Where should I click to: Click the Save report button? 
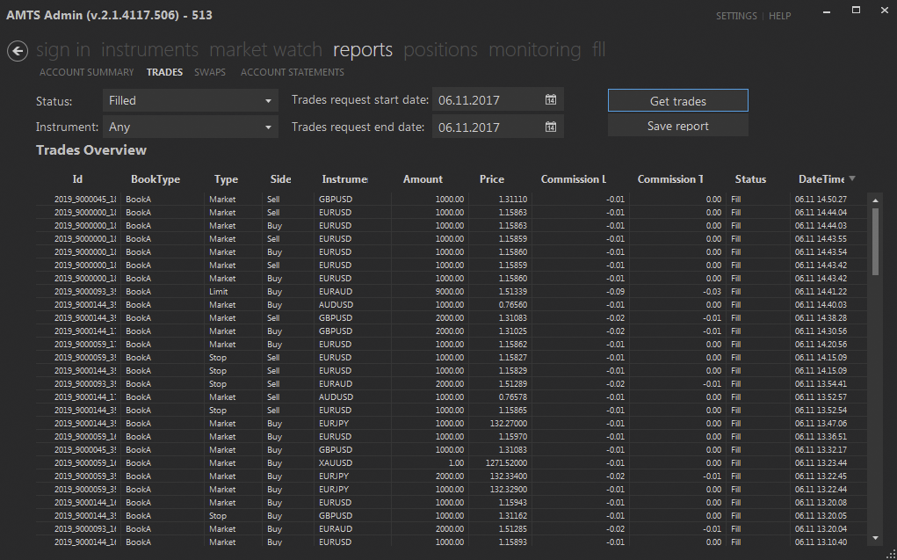pos(678,126)
